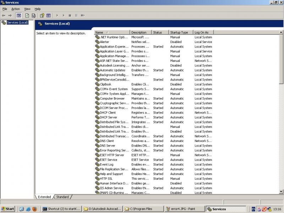This screenshot has height=213, width=284.
Task: Click the 13:16 clock in system tray
Action: coord(277,209)
